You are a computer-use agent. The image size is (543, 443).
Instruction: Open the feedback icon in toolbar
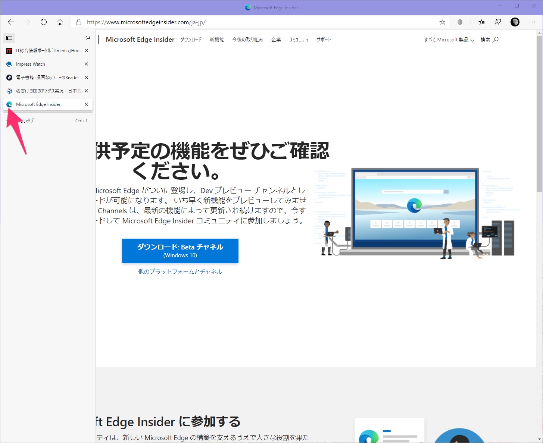click(x=498, y=22)
